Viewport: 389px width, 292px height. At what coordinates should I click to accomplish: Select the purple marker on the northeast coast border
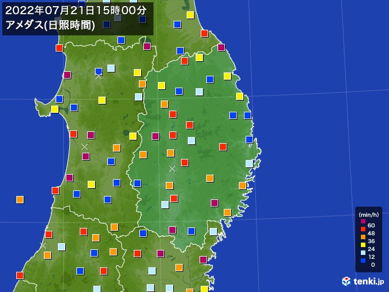[221, 48]
